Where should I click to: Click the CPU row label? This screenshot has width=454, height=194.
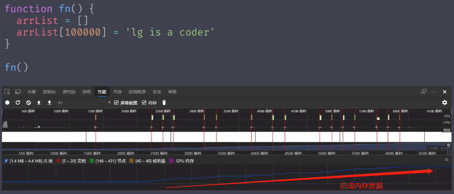447,123
